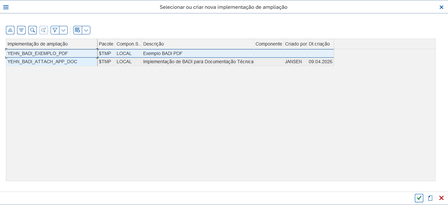
Task: Select row YEHN_BADI_EXEMPLO_PDF
Action: [x=170, y=53]
